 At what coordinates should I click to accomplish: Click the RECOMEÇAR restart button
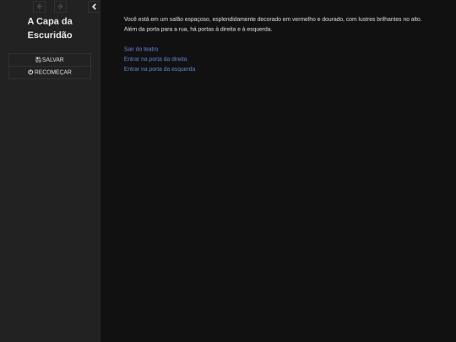pyautogui.click(x=50, y=72)
